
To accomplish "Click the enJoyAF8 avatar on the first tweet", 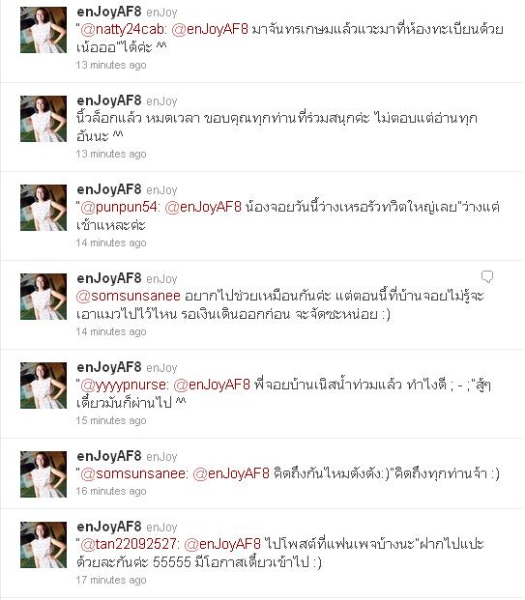I will pos(44,30).
